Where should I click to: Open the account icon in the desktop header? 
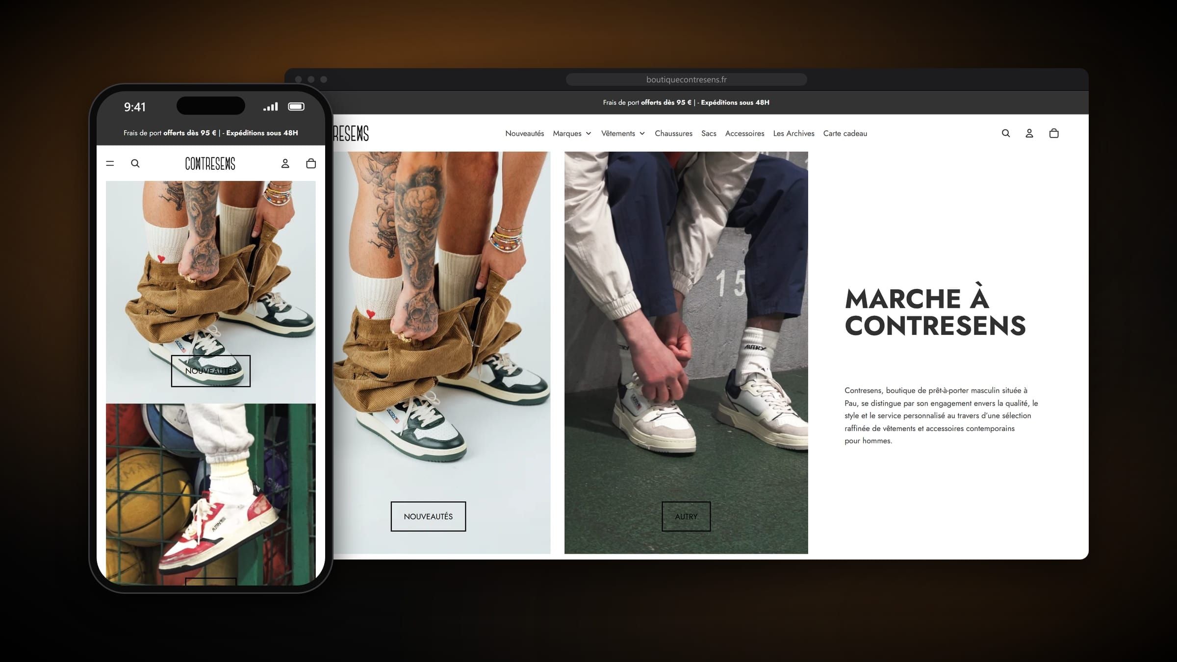[x=1029, y=133]
